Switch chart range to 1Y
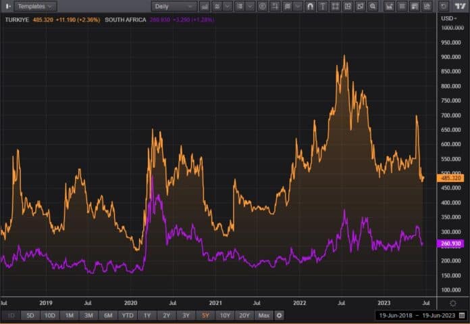Screen dimensions: 470x324 point(147,315)
